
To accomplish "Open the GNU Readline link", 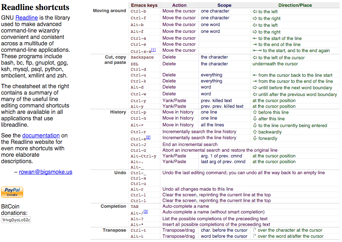I will tap(26, 18).
